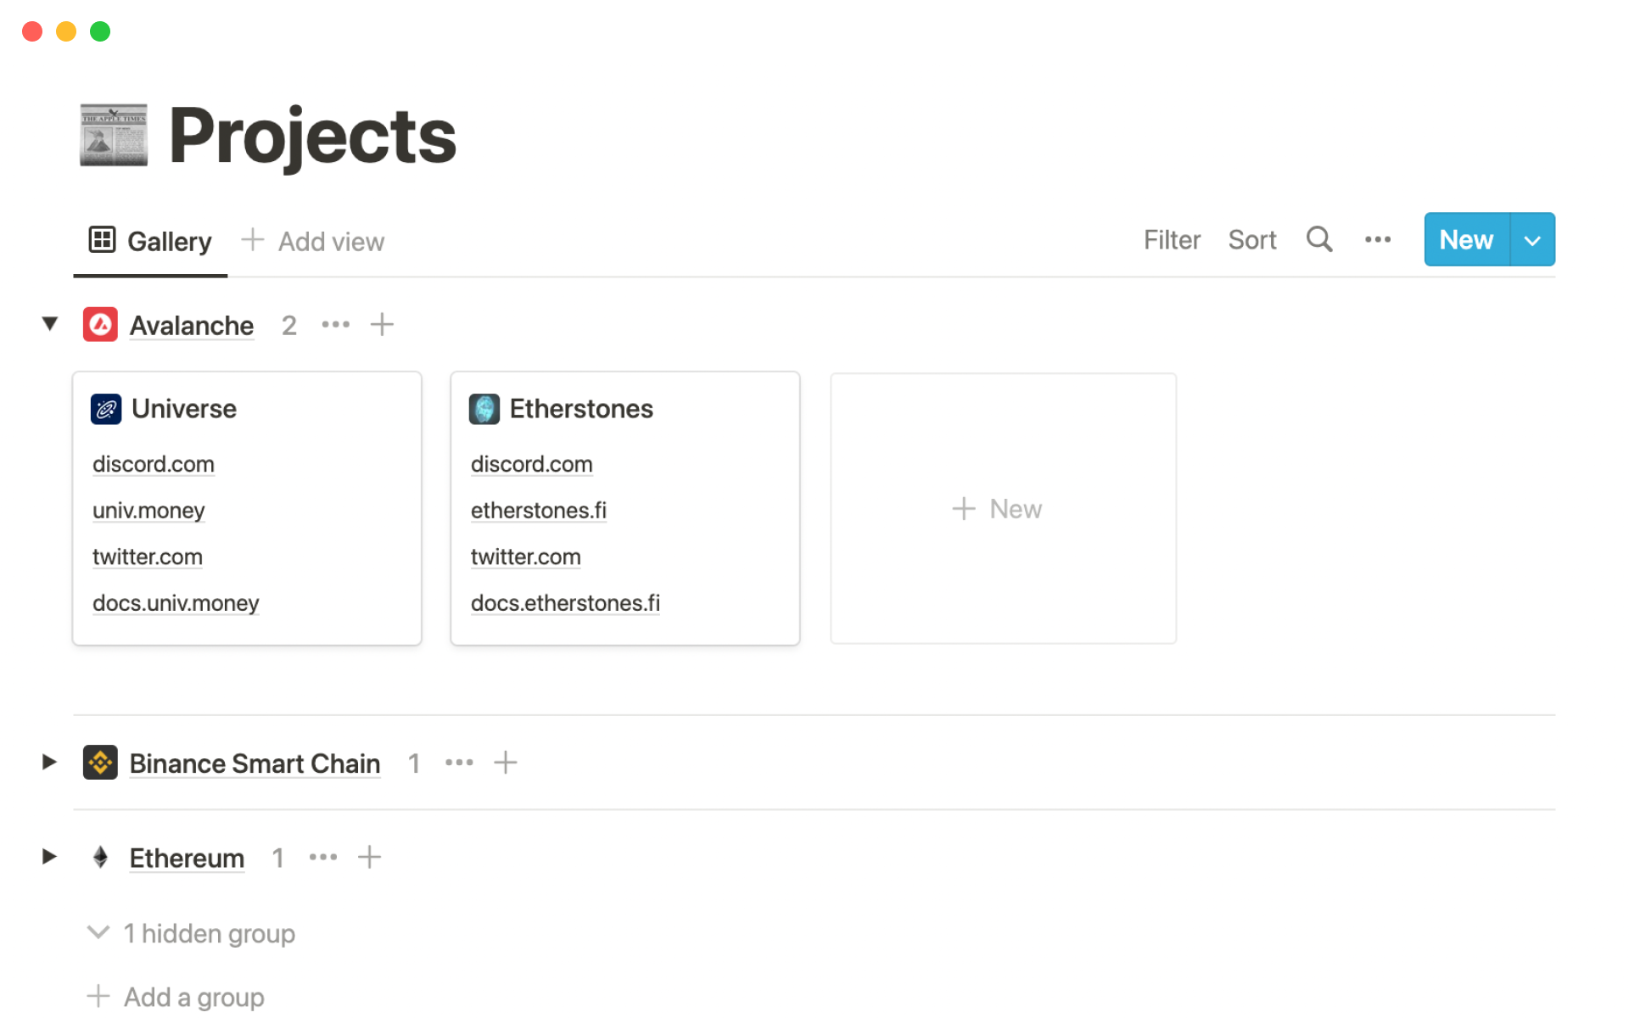The height and width of the screenshot is (1018, 1629).
Task: Open the Filter menu
Action: point(1171,240)
